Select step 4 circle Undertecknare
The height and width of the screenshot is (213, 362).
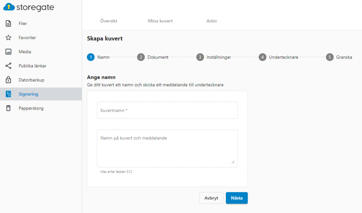[262, 57]
